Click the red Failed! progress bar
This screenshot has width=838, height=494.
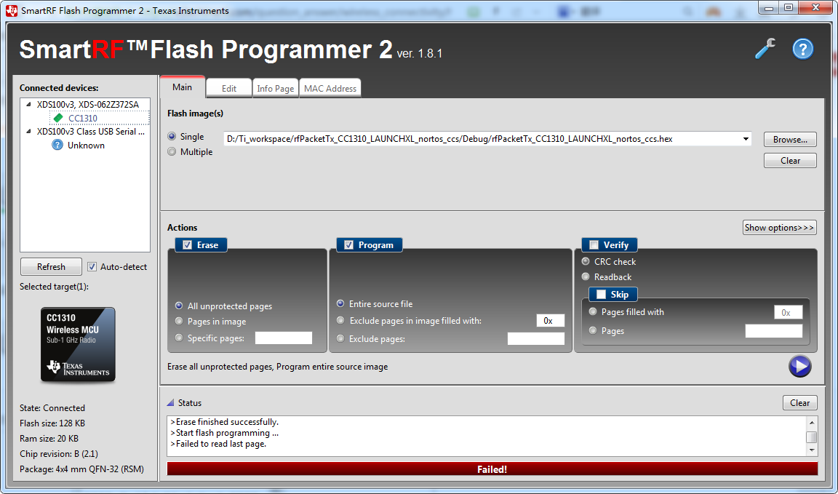(492, 469)
